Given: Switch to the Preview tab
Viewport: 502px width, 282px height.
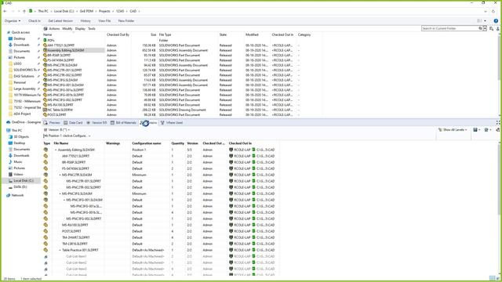Looking at the screenshot, I should [52, 122].
